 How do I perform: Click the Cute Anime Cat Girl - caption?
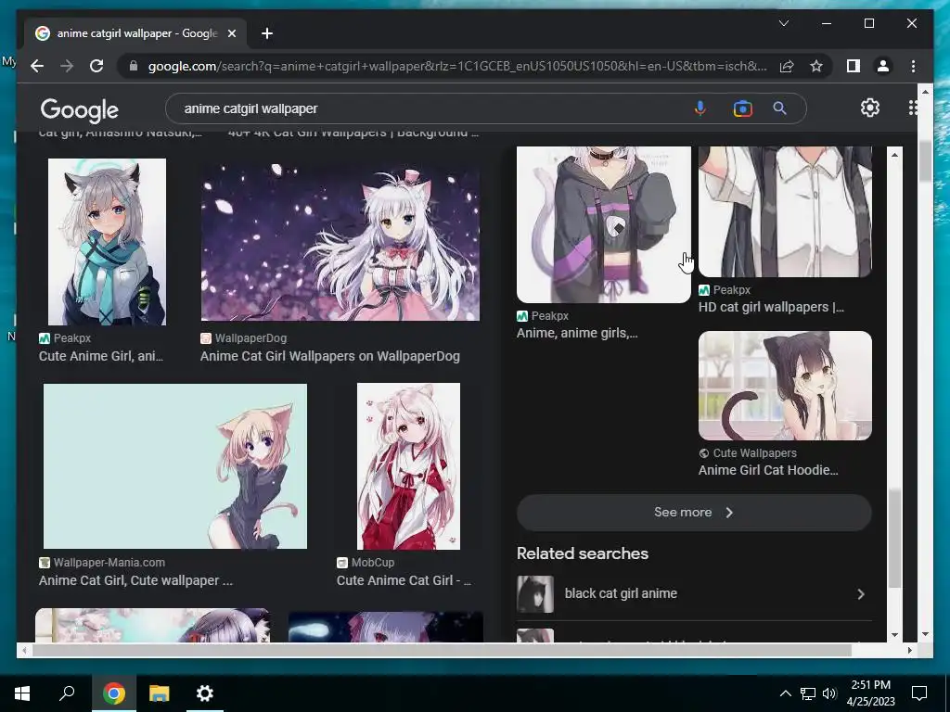click(404, 580)
